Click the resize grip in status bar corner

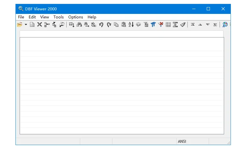(229, 143)
